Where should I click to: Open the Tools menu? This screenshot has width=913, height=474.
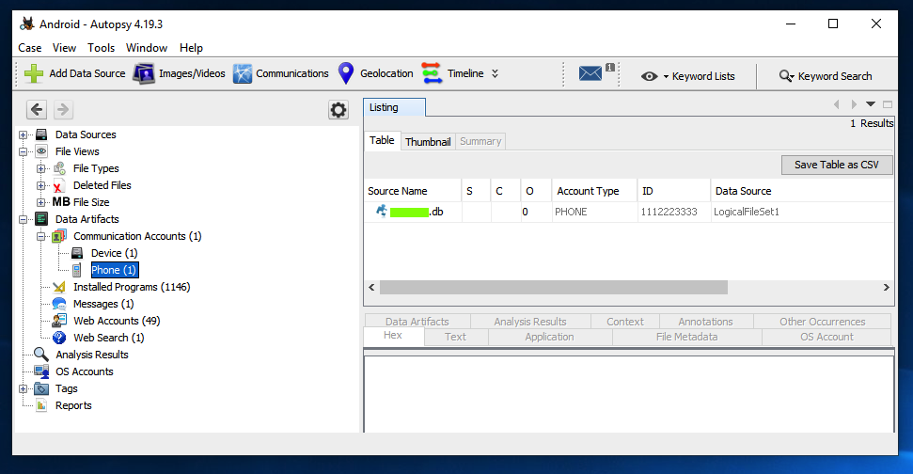(x=102, y=48)
